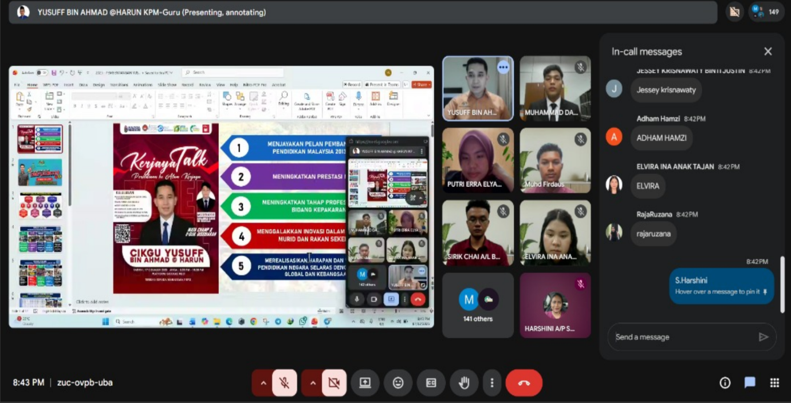Select the 141 others participant tile
The height and width of the screenshot is (403, 791).
[x=478, y=305]
